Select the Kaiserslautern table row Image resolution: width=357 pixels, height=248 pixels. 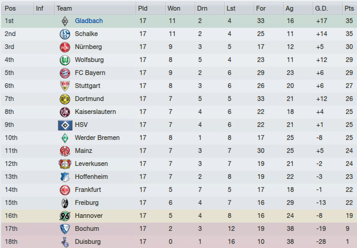[179, 112]
